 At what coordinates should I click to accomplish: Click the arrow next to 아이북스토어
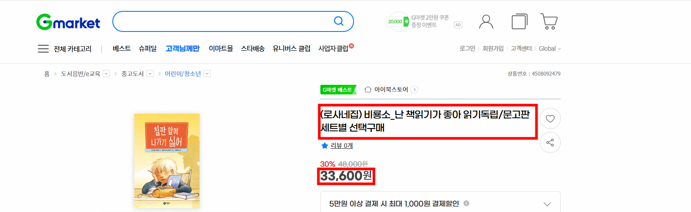[x=414, y=90]
